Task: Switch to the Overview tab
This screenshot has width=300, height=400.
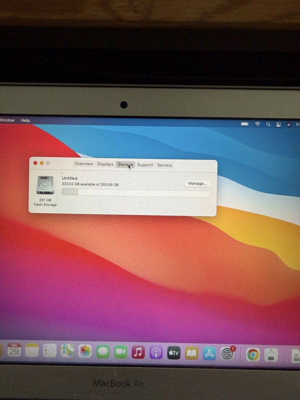Action: tap(84, 164)
